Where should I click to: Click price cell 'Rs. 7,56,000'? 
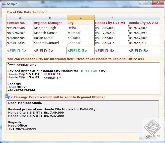[x=111, y=38]
